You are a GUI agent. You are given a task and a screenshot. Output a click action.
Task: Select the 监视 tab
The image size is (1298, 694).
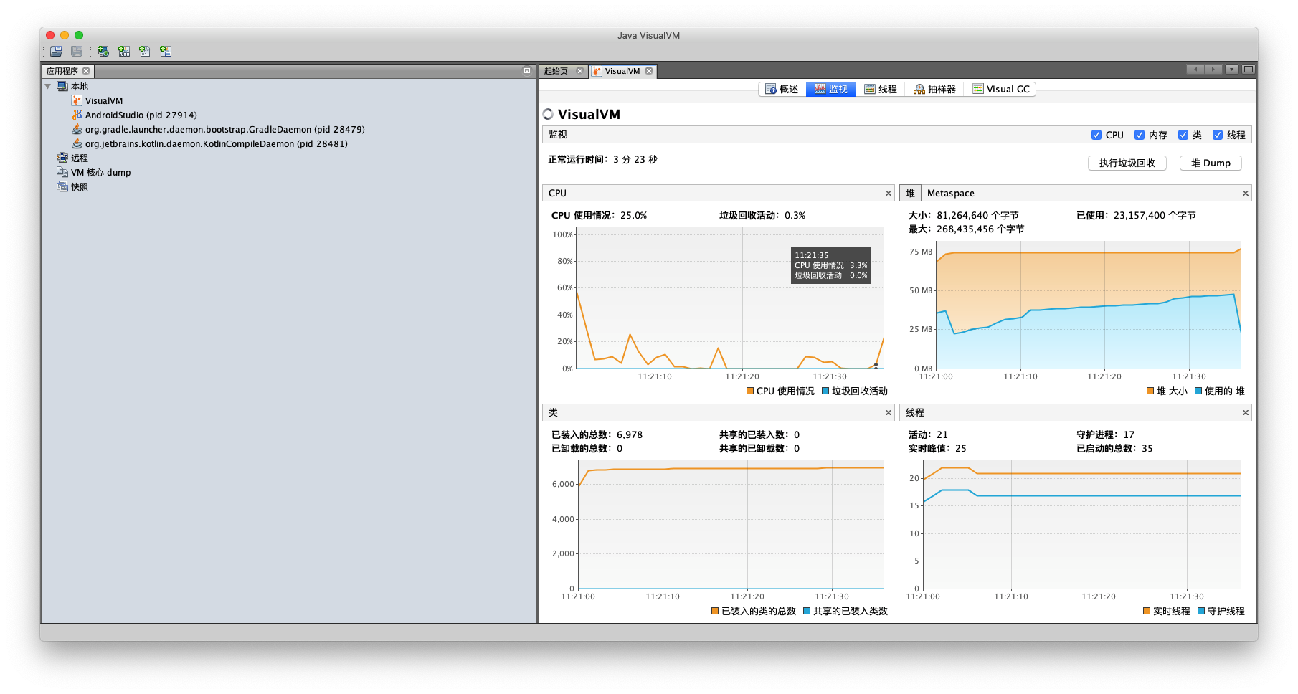(x=831, y=89)
